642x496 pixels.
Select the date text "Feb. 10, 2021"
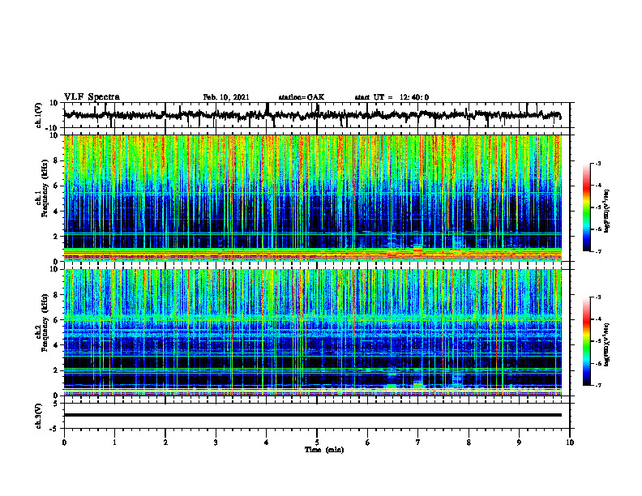point(226,97)
